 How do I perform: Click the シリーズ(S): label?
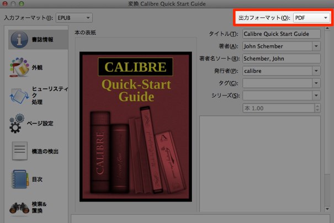tap(225, 95)
